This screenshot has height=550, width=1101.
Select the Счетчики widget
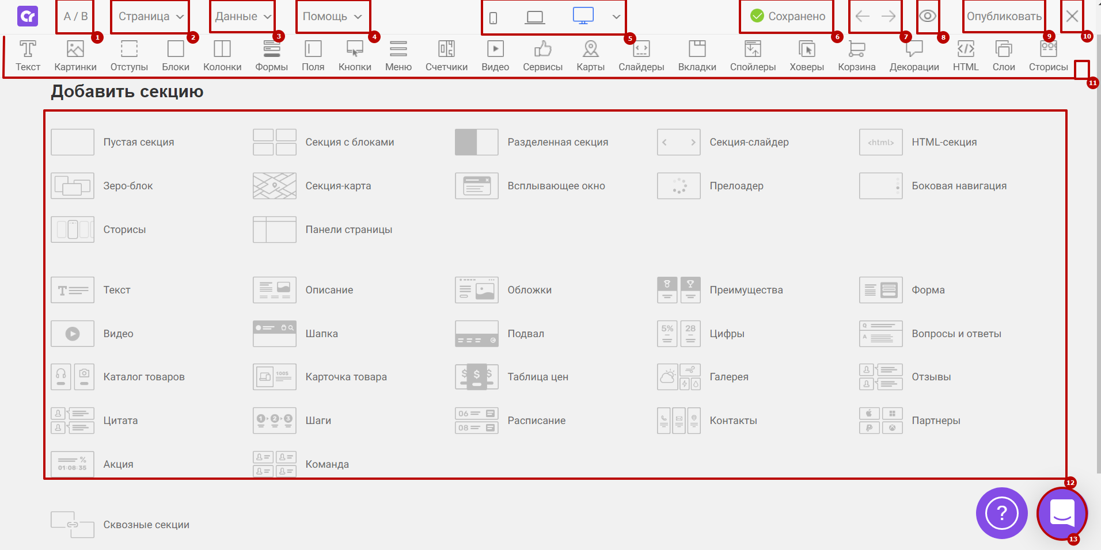446,56
